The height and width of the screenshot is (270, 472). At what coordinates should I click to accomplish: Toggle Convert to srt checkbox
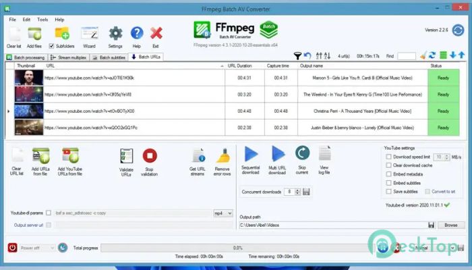coord(427,191)
